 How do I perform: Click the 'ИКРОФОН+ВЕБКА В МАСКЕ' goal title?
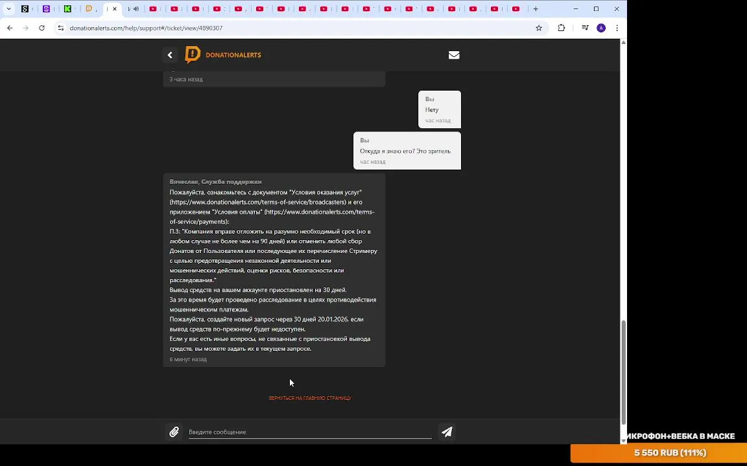(x=681, y=436)
